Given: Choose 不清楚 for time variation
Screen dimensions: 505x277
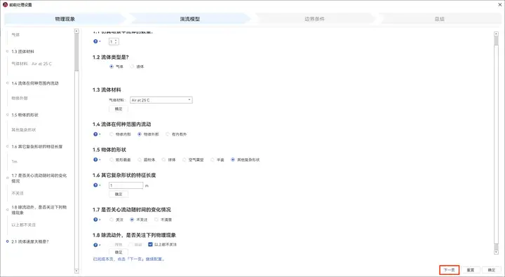Looking at the screenshot, I should (156, 220).
